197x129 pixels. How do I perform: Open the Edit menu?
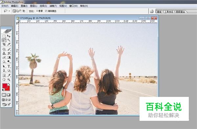click(14, 6)
